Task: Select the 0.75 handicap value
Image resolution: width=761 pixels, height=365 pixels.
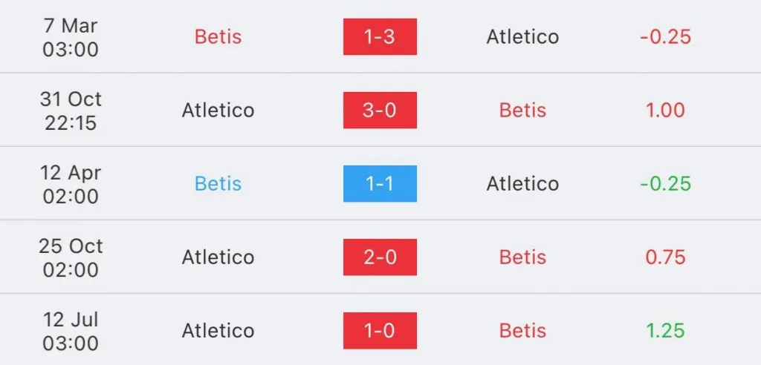Action: pos(665,257)
